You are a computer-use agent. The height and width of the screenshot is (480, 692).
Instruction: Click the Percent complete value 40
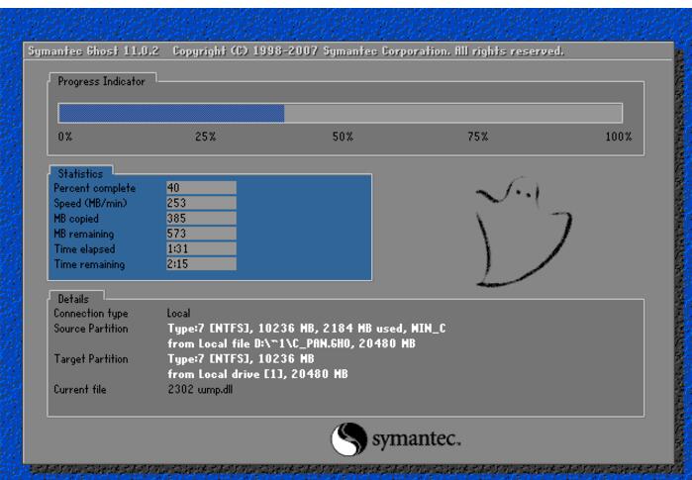tap(201, 187)
